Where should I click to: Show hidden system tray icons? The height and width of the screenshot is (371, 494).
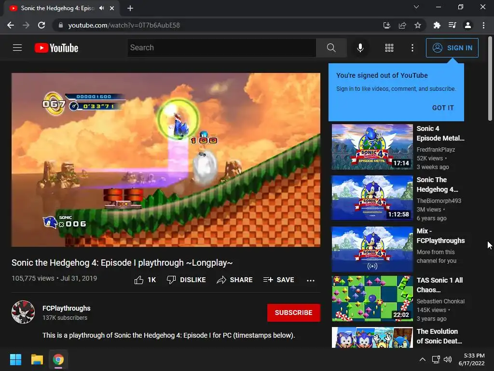(423, 359)
